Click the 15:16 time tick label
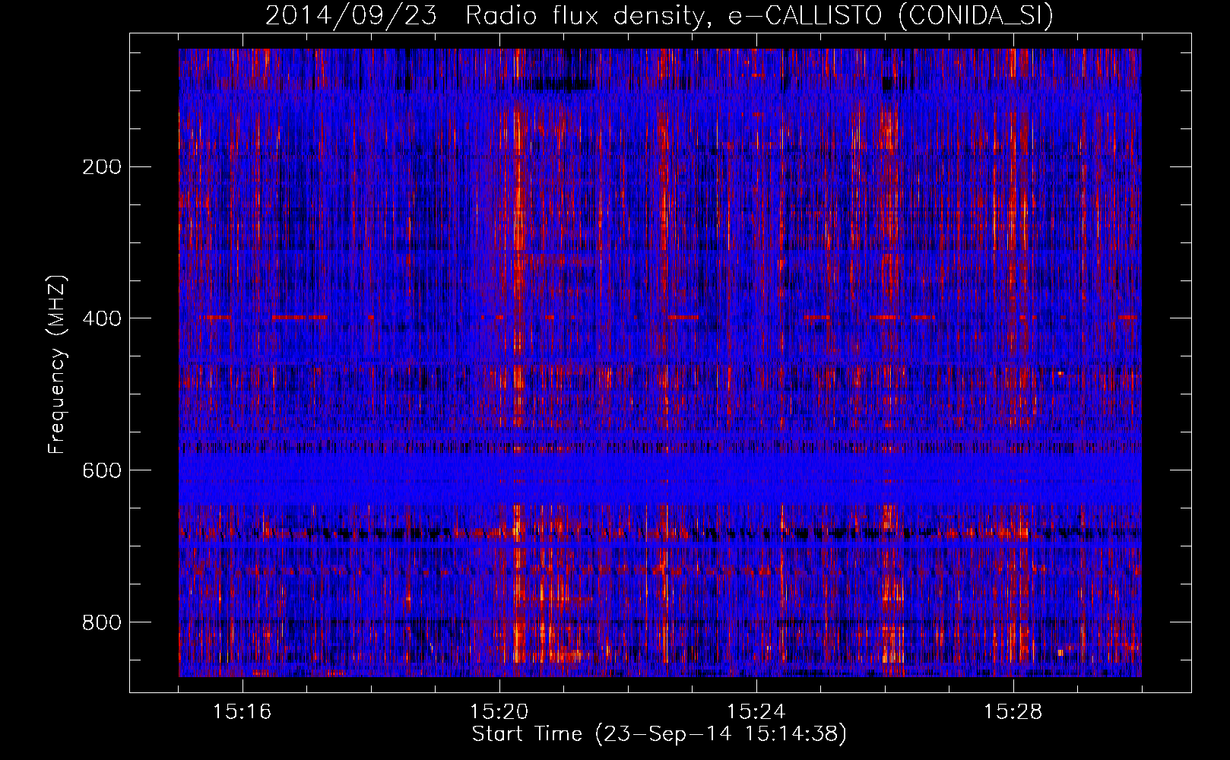Screen dimensions: 1230x760 click(x=243, y=712)
